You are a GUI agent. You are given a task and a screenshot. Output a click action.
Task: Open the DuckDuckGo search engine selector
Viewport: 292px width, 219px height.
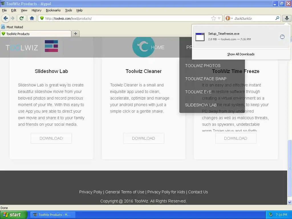229,18
